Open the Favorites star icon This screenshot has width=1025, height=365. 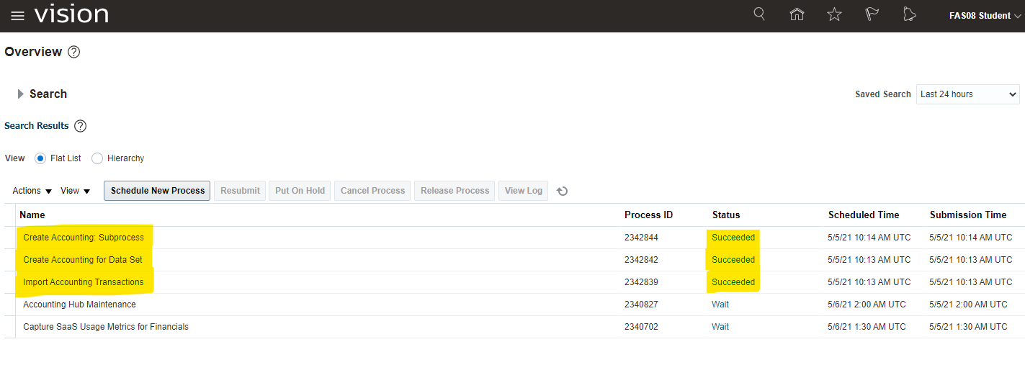(x=834, y=14)
